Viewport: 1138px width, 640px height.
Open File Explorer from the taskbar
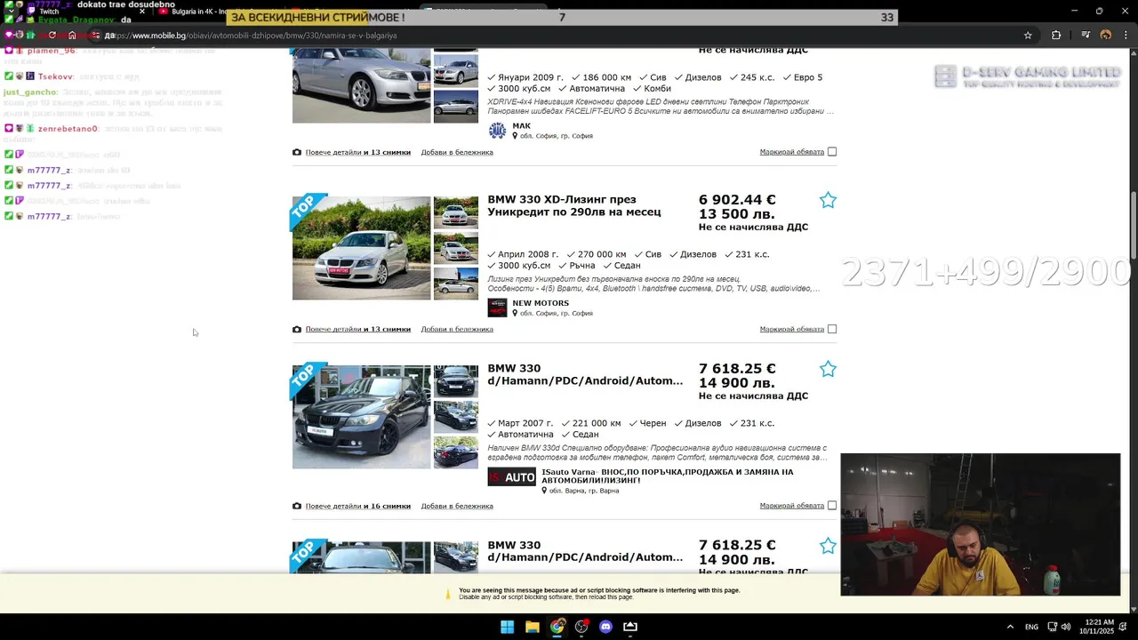[532, 627]
